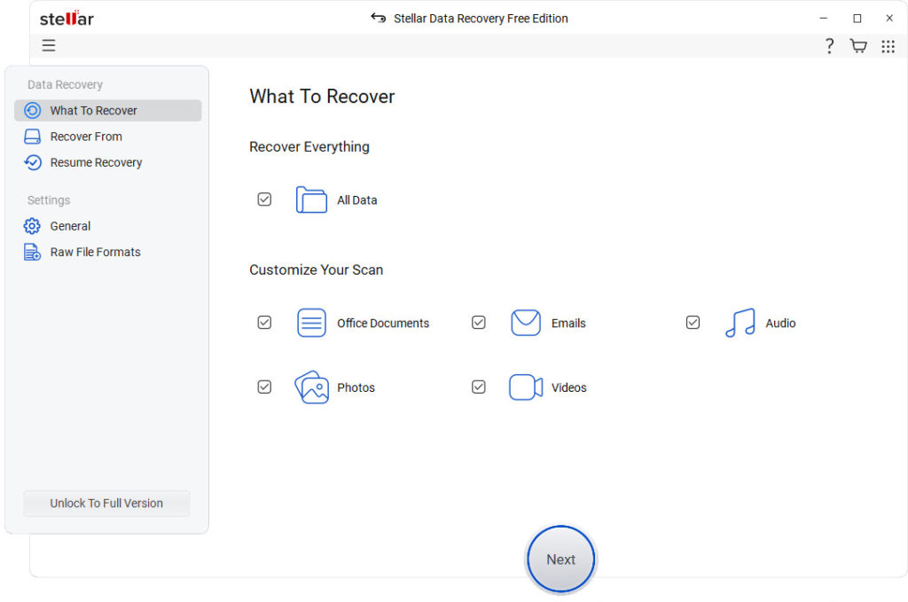Disable the Audio checkbox
The image size is (908, 602).
pyautogui.click(x=693, y=323)
